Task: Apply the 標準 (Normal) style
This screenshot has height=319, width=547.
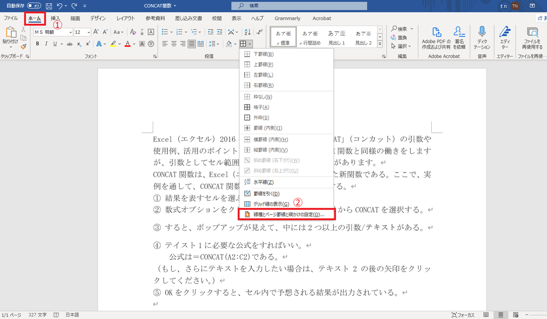Action: (284, 37)
